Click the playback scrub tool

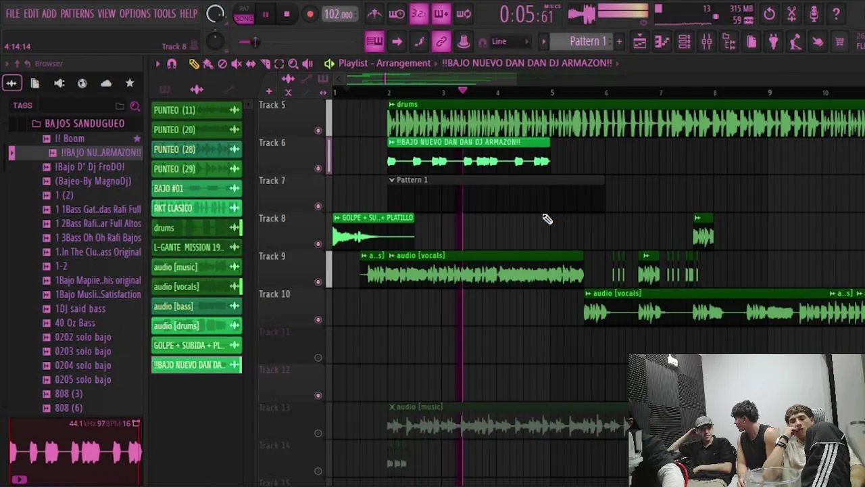[x=307, y=64]
